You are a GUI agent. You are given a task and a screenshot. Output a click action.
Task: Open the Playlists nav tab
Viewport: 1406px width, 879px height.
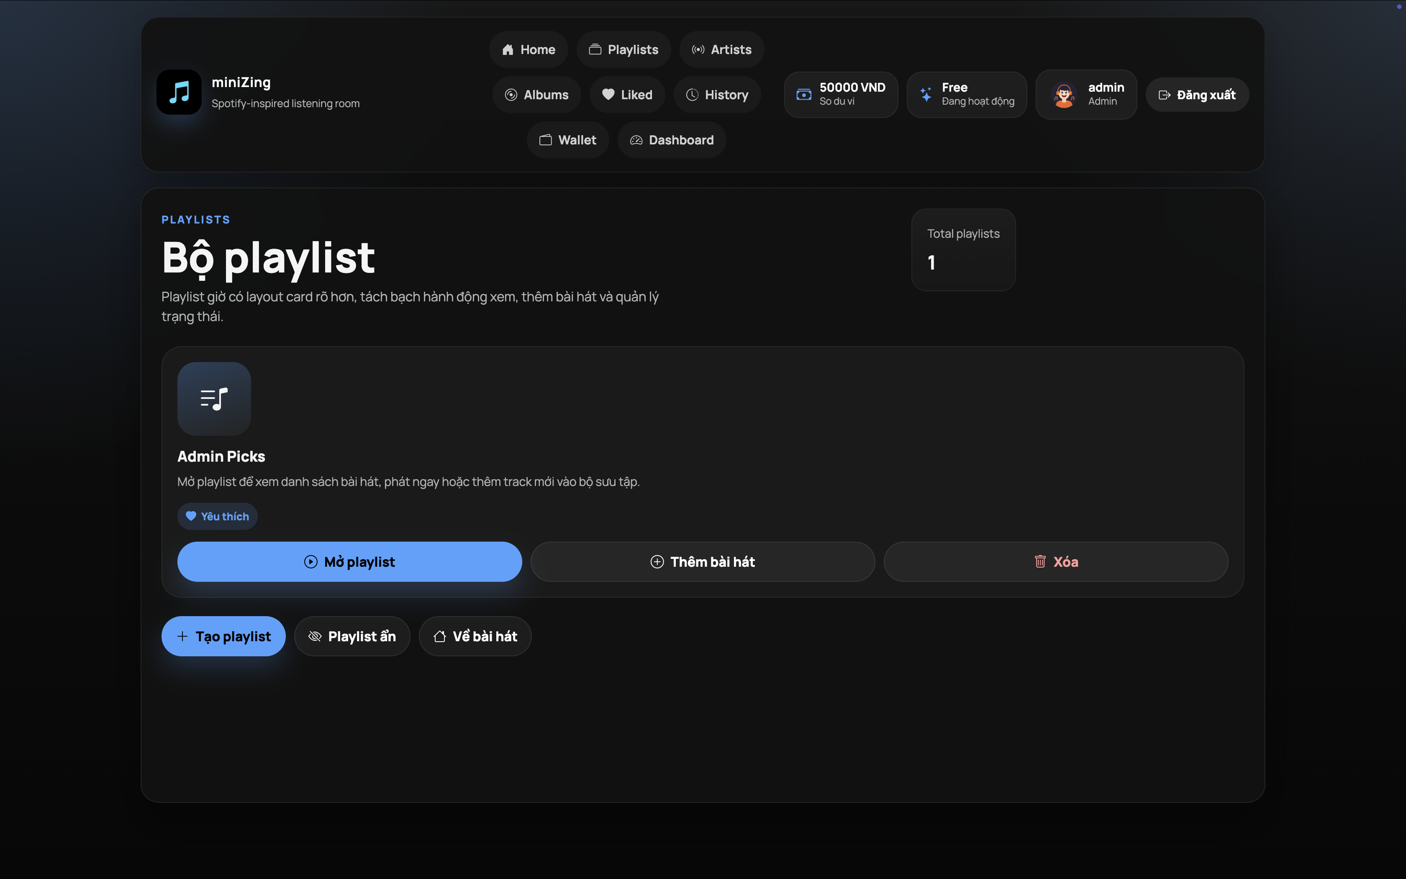[x=623, y=49]
